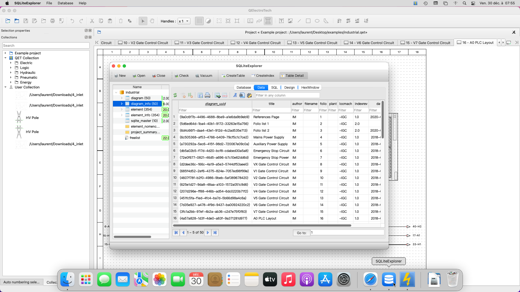Open the Database menu in menu bar
The height and width of the screenshot is (292, 520).
click(x=65, y=3)
